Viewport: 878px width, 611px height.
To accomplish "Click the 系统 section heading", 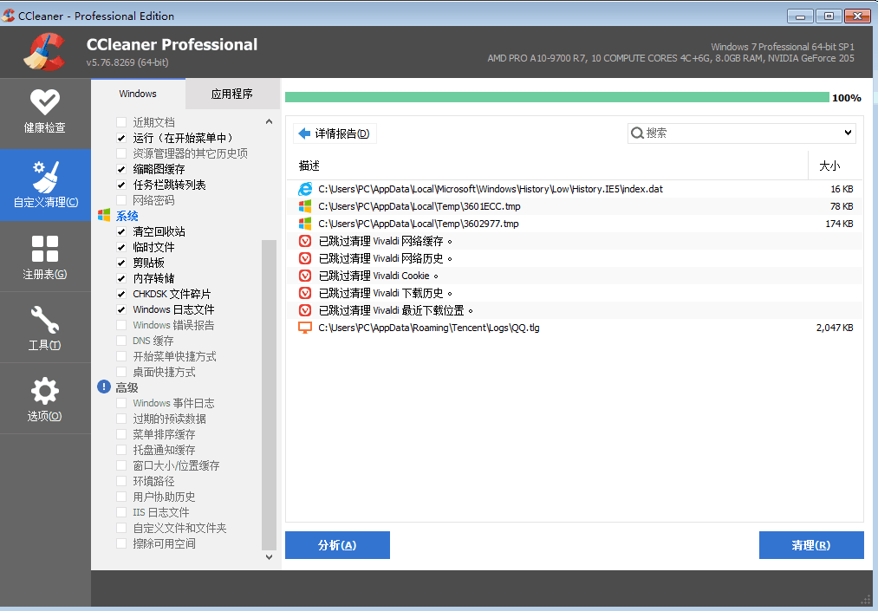I will coord(127,216).
